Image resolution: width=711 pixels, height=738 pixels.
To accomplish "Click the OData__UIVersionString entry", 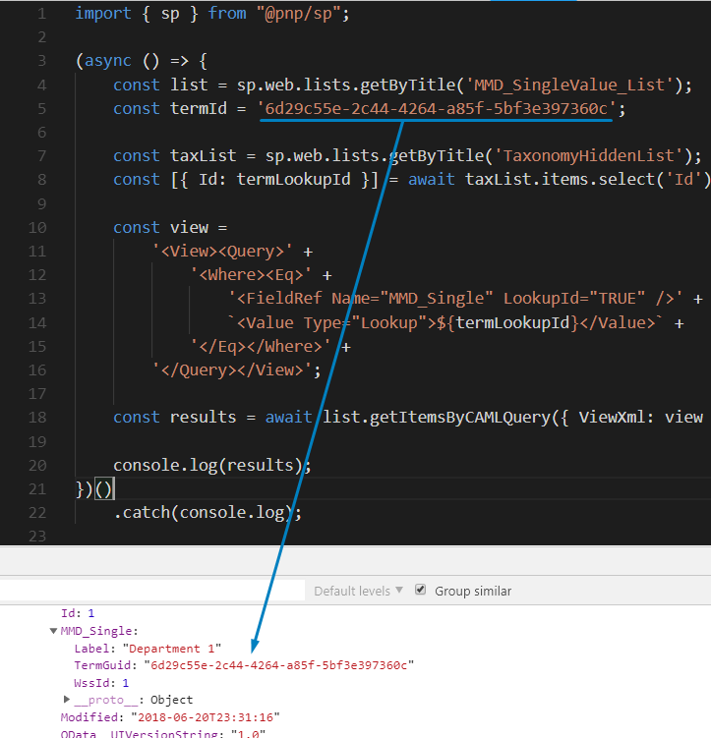I will [x=163, y=733].
